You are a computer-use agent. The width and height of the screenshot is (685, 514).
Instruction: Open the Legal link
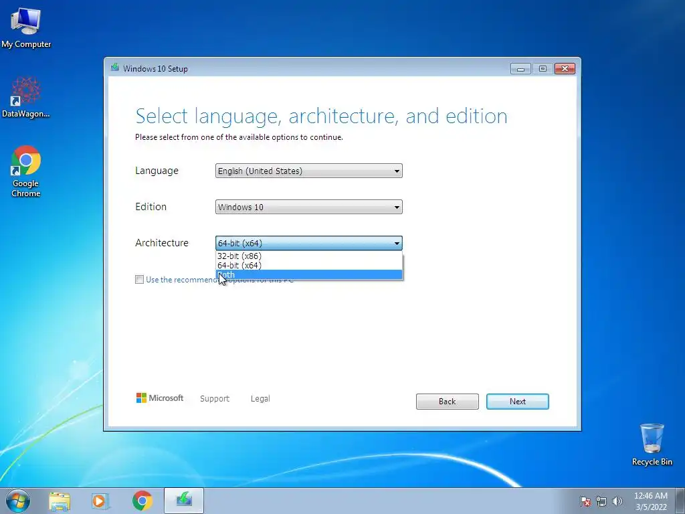point(260,399)
